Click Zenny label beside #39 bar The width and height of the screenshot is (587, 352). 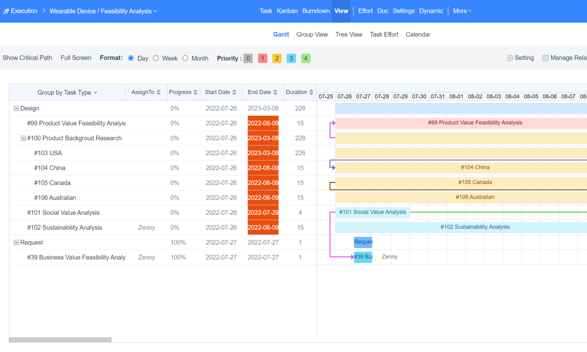pyautogui.click(x=390, y=257)
